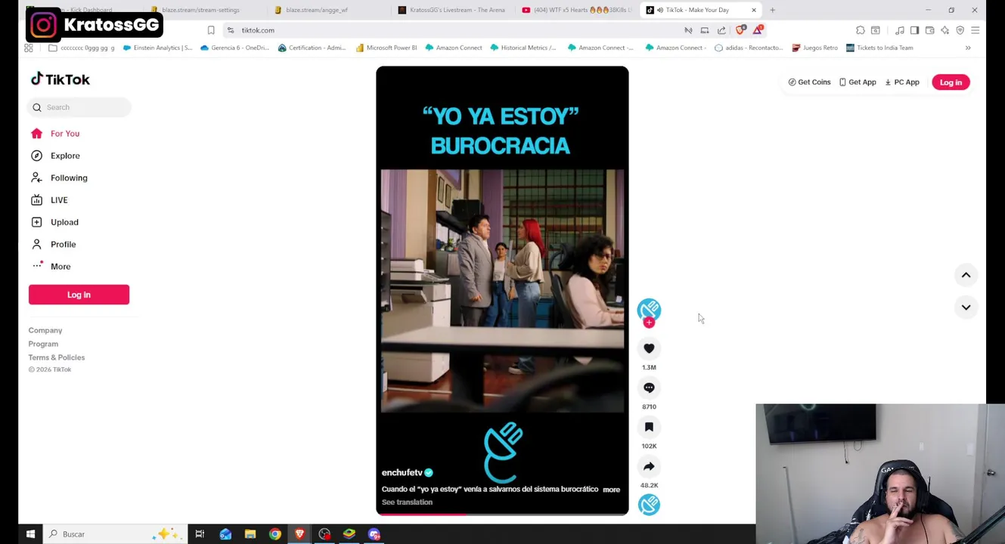Open the Microsoft Power BI bookmark
Image resolution: width=1005 pixels, height=544 pixels.
[386, 48]
